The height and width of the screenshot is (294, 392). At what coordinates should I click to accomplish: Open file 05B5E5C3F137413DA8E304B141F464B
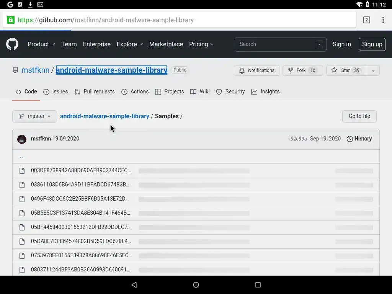click(x=80, y=213)
